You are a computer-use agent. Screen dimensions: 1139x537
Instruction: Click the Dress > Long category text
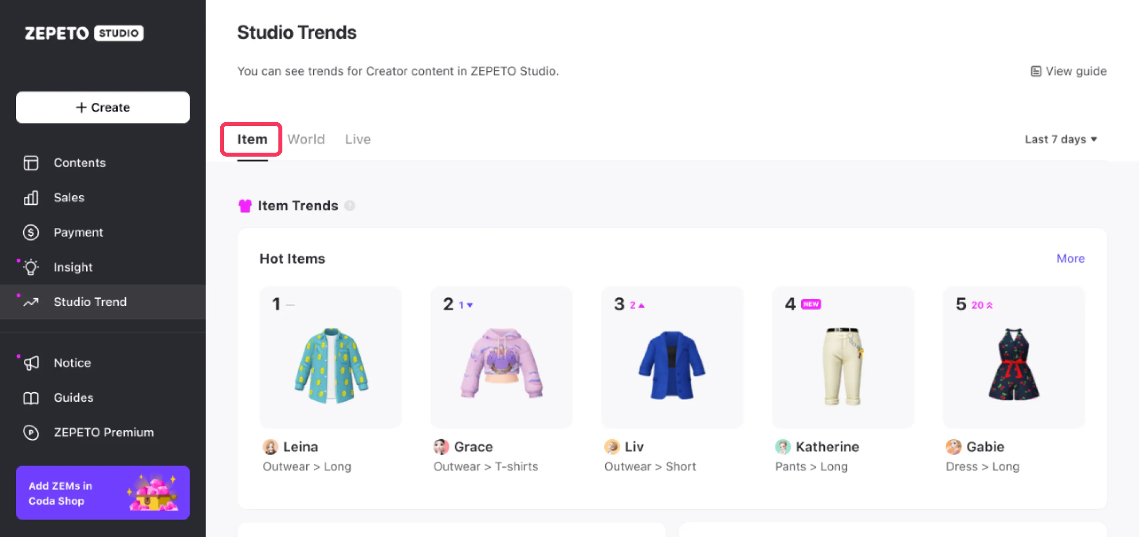(x=982, y=467)
